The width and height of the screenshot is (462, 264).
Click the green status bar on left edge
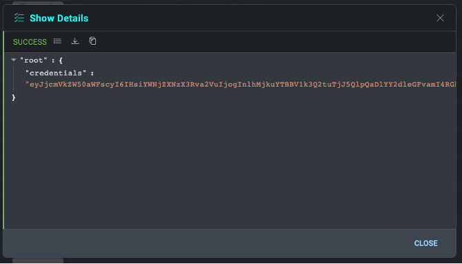pyautogui.click(x=3, y=130)
